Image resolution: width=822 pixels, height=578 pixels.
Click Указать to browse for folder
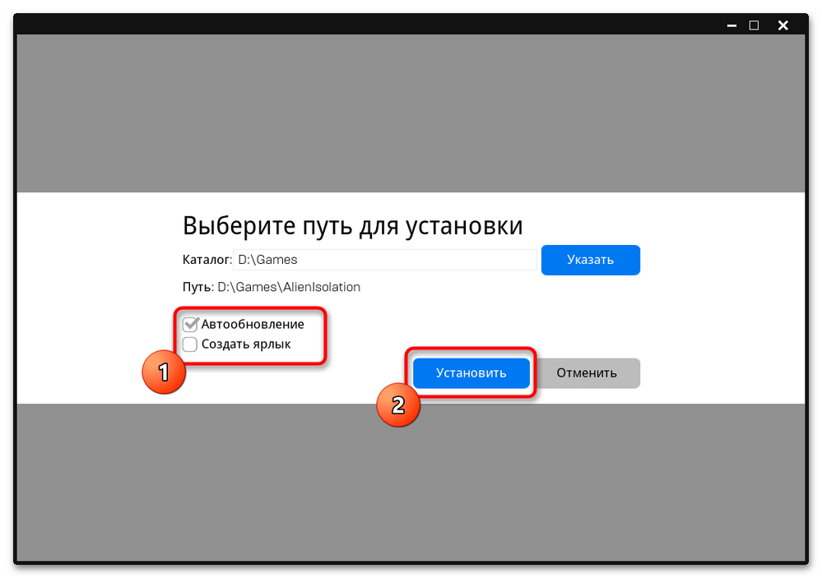point(590,260)
